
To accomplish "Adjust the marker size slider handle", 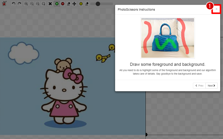I will click(x=98, y=4).
